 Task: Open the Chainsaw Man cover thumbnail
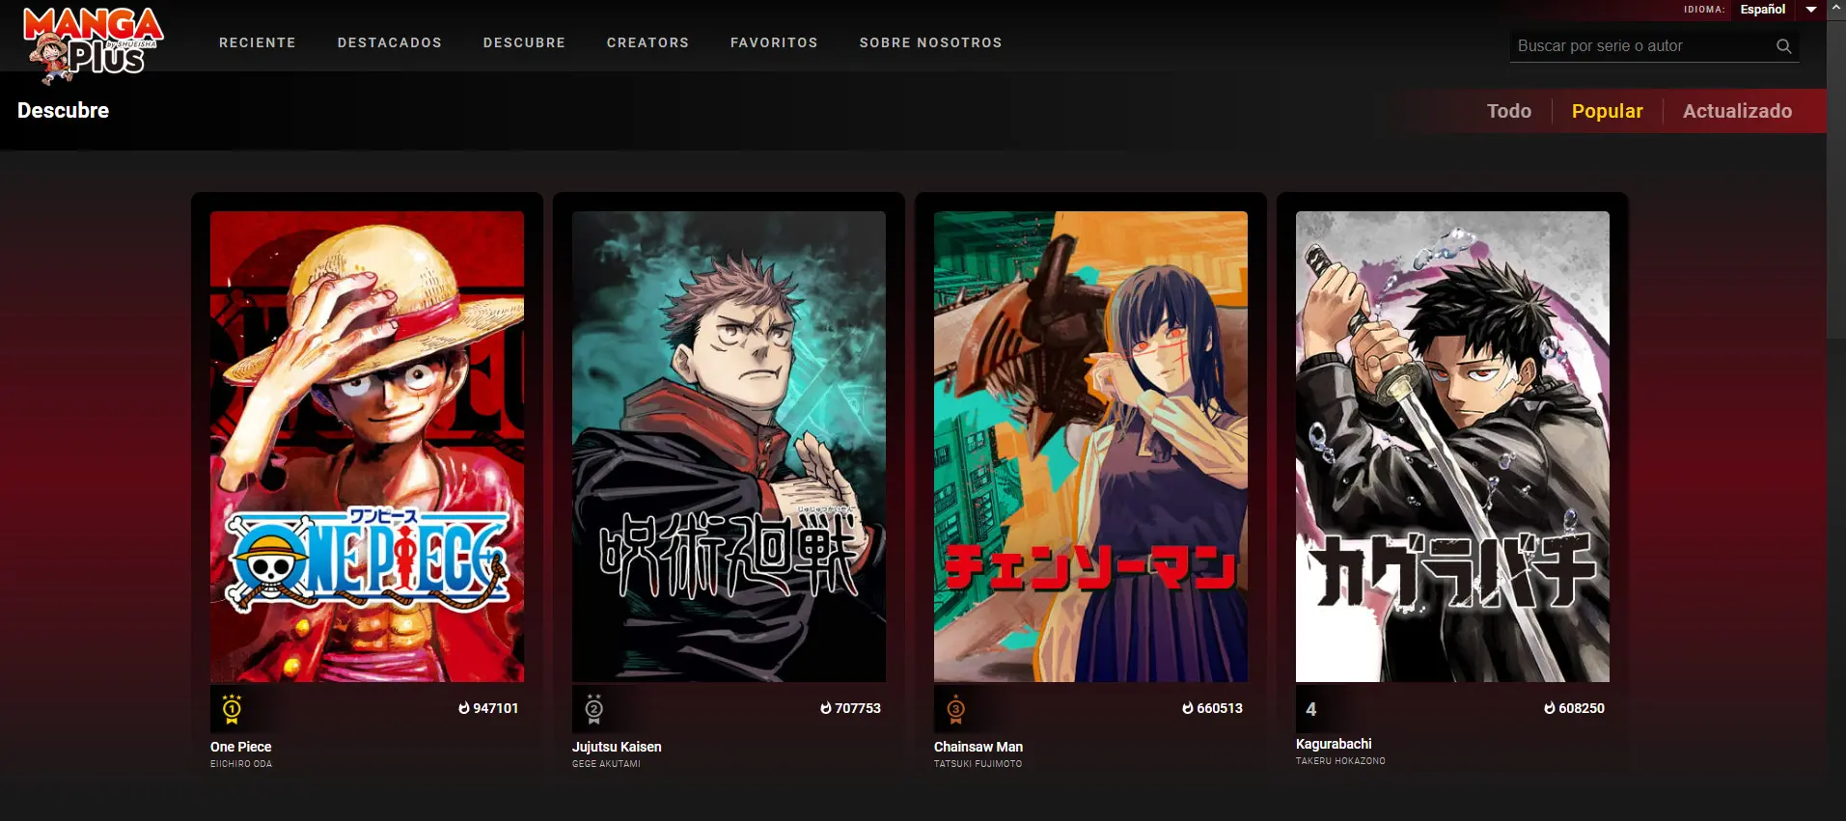pyautogui.click(x=1090, y=447)
